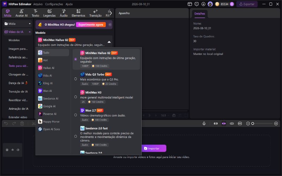Toggle track visibility eye icon
Screen dimensions: 282x176
tap(13, 150)
